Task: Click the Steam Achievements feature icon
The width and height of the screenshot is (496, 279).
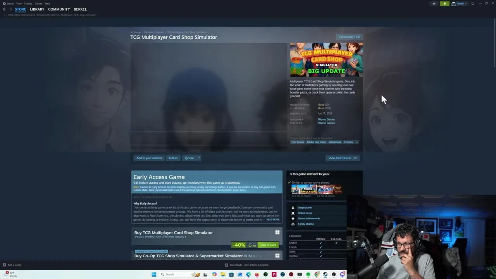Action: point(293,219)
